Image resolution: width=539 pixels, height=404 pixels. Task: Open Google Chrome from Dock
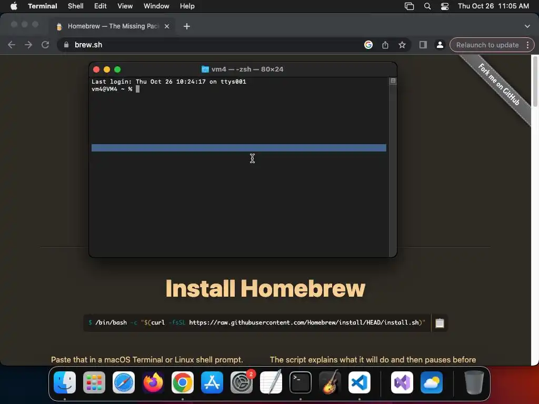click(x=183, y=382)
